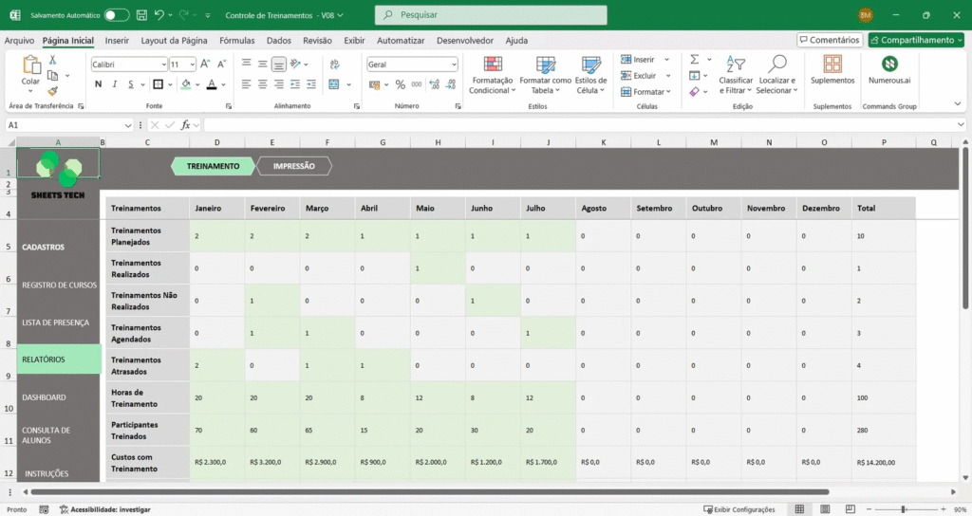972x516 pixels.
Task: Click the AutoSum sigma icon
Action: point(694,59)
